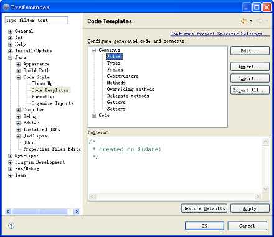274x237 pixels.
Task: Collapse the Code Style node
Action: [19, 77]
